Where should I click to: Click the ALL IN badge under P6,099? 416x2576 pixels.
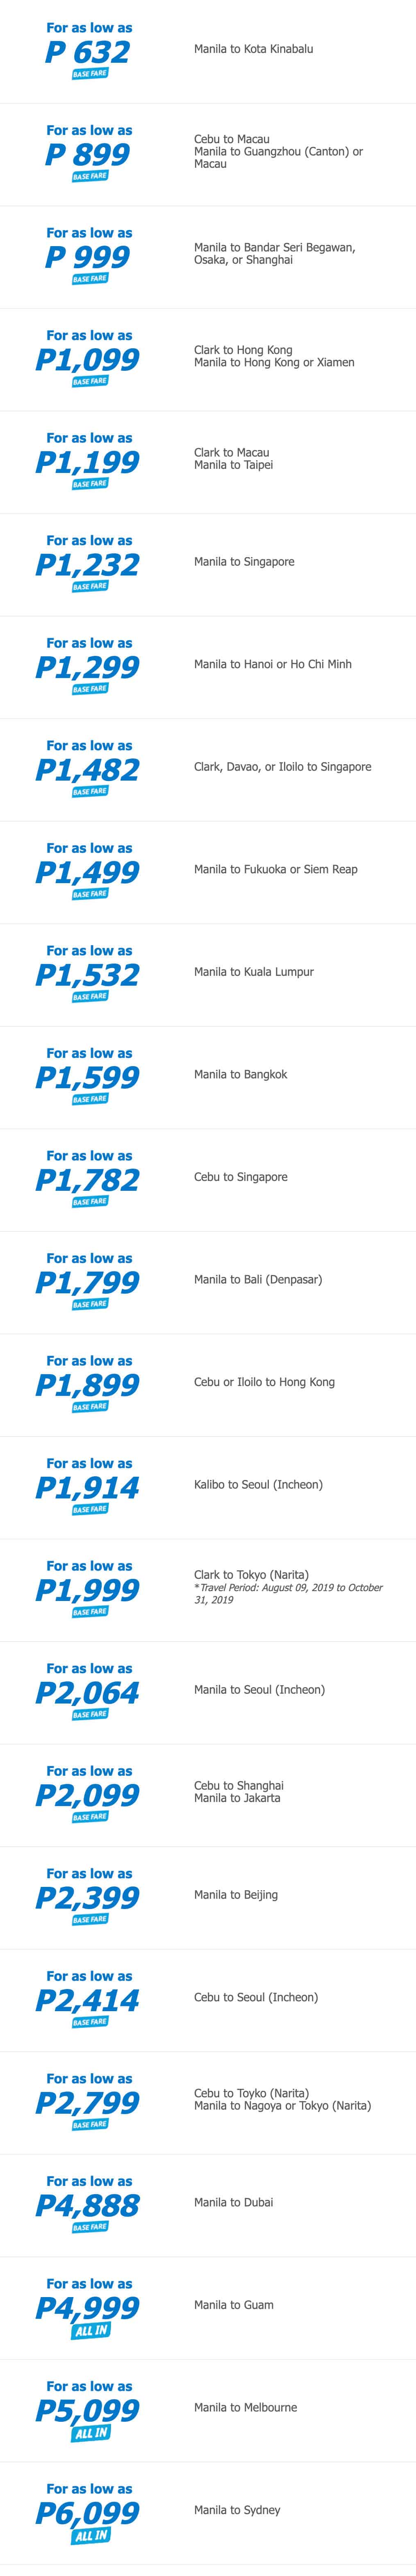click(90, 2535)
